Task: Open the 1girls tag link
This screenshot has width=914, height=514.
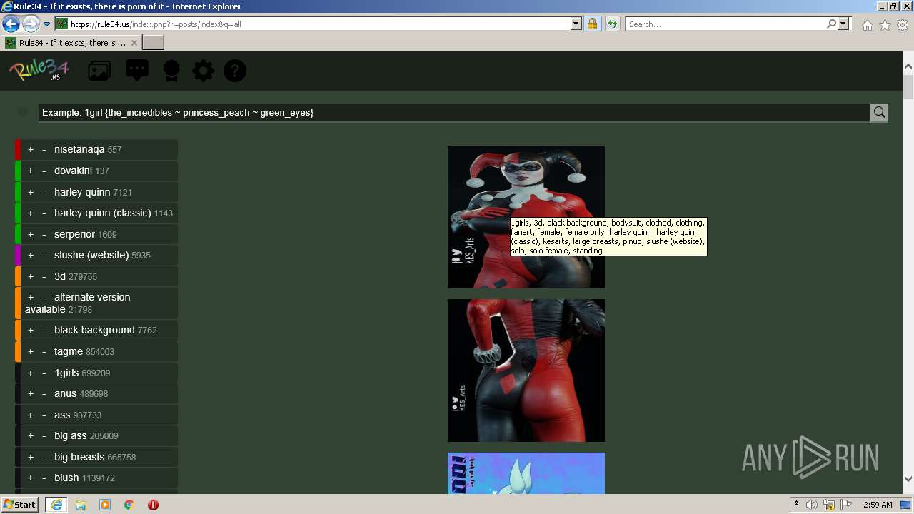Action: pos(66,373)
